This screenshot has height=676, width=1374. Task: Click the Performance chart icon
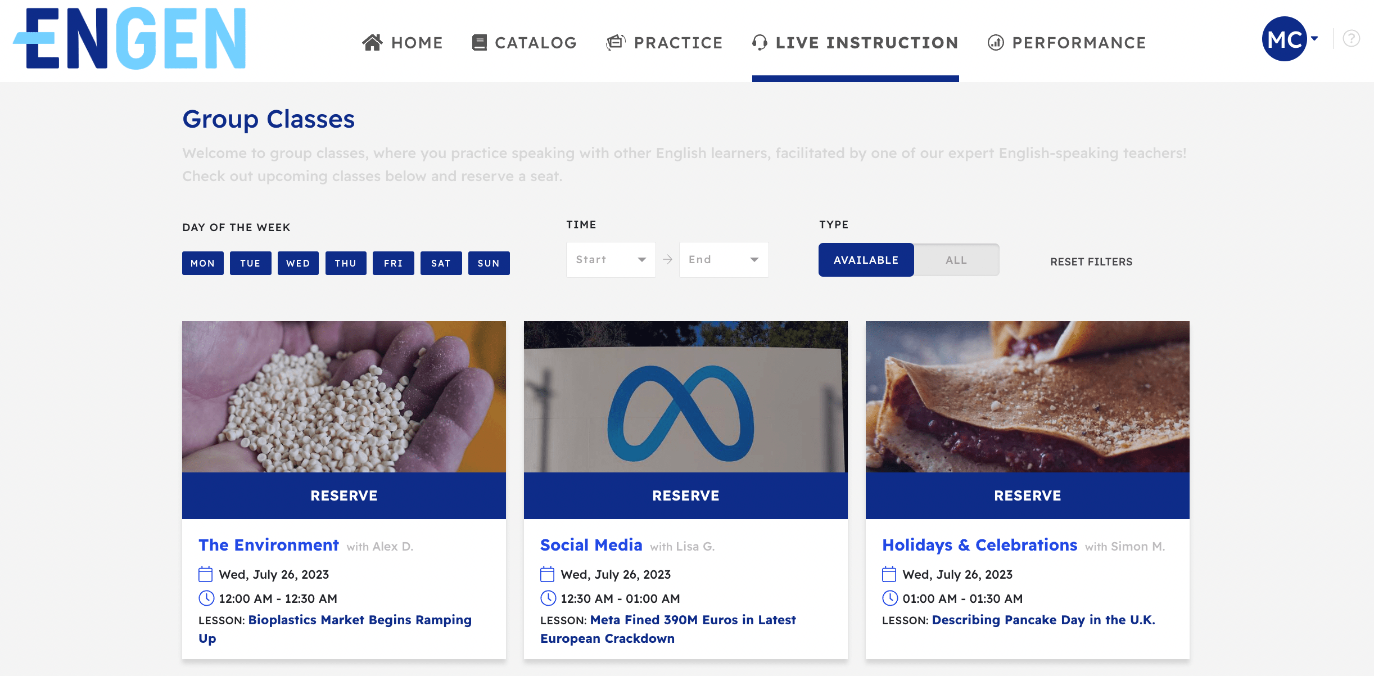tap(996, 43)
